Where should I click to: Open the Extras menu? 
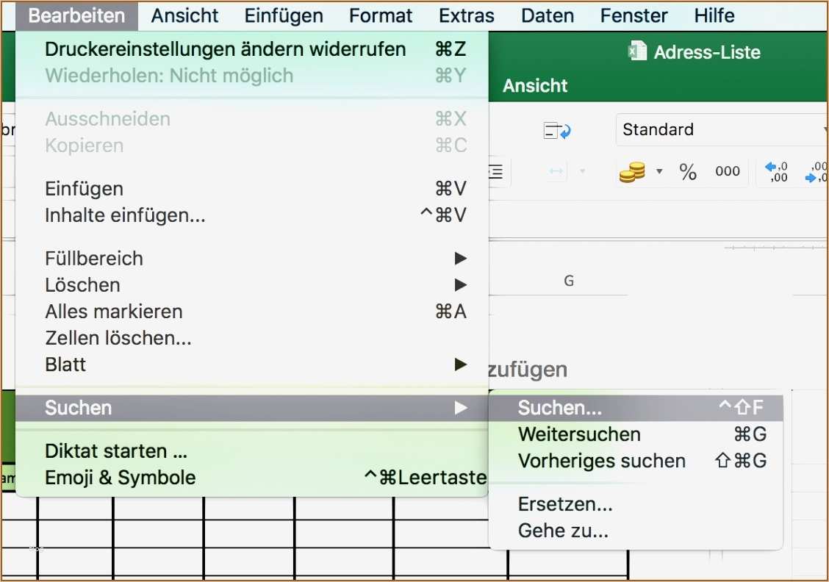click(x=466, y=16)
